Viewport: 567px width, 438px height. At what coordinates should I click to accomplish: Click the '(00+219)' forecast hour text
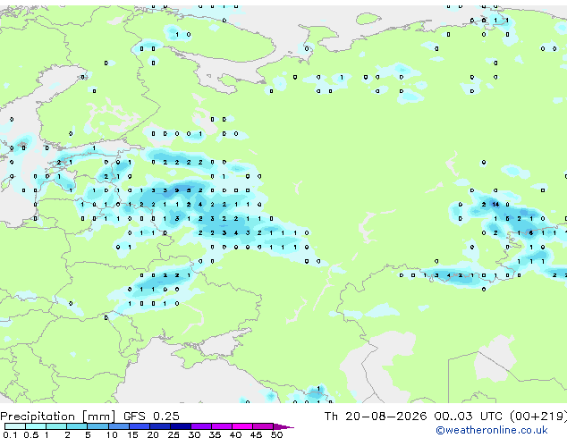click(x=538, y=416)
